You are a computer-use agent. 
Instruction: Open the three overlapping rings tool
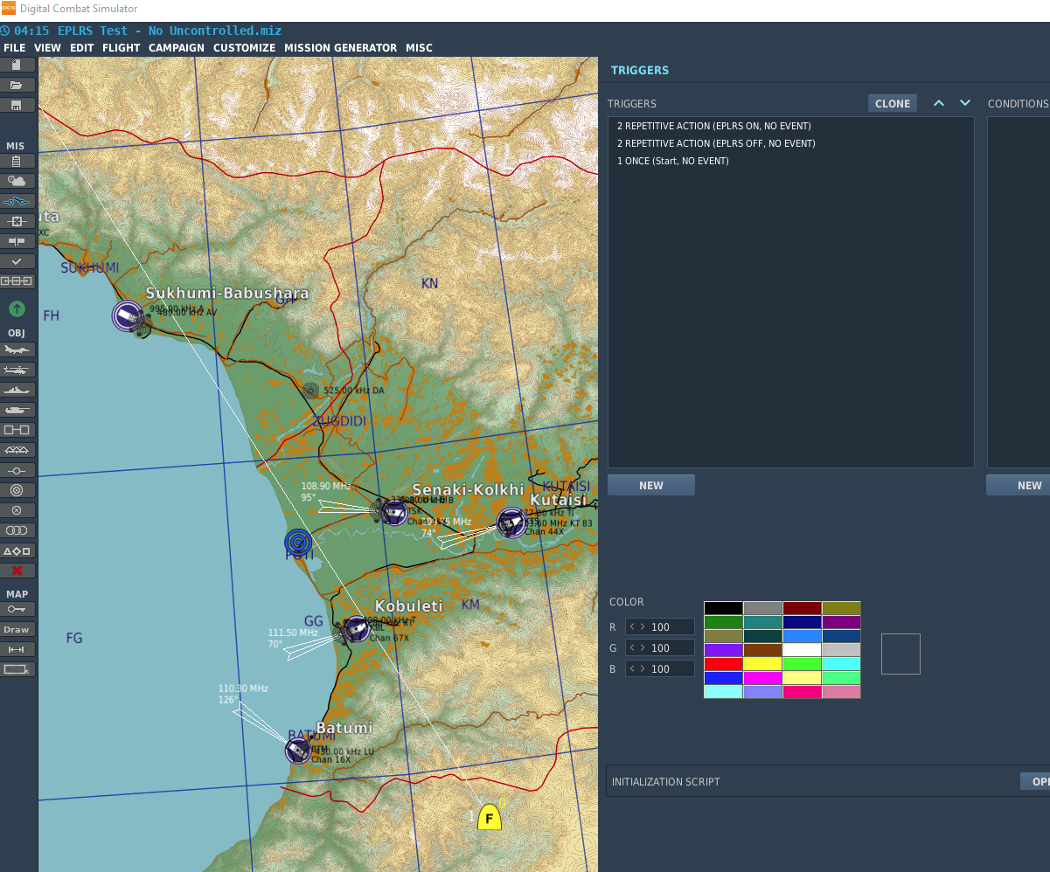click(17, 530)
